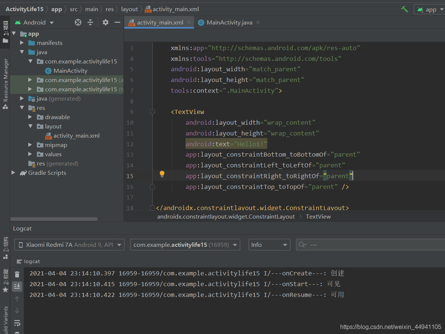Select the activity_main.xml editor tab
Screen dimensions: 445x334
(x=159, y=22)
